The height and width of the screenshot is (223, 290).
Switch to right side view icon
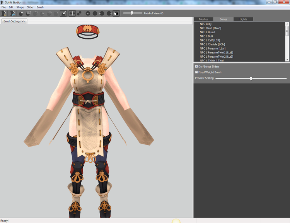[109, 13]
